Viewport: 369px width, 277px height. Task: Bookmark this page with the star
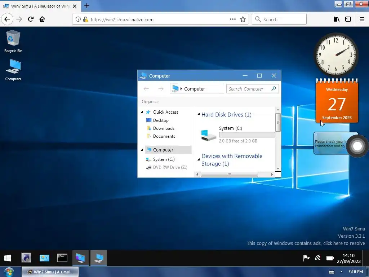tap(243, 19)
